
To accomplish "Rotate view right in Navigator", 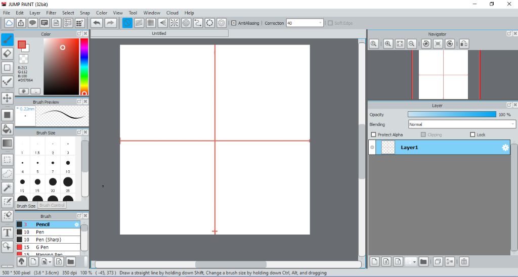I will pos(450,43).
